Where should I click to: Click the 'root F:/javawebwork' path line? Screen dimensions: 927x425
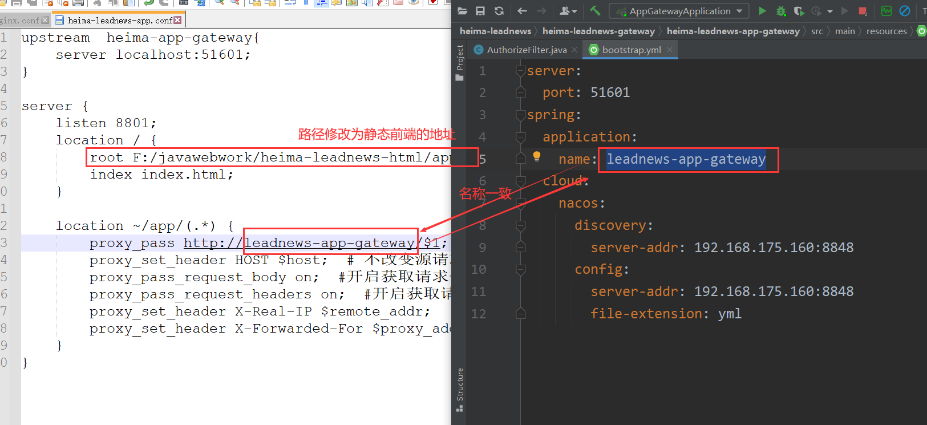coord(270,157)
